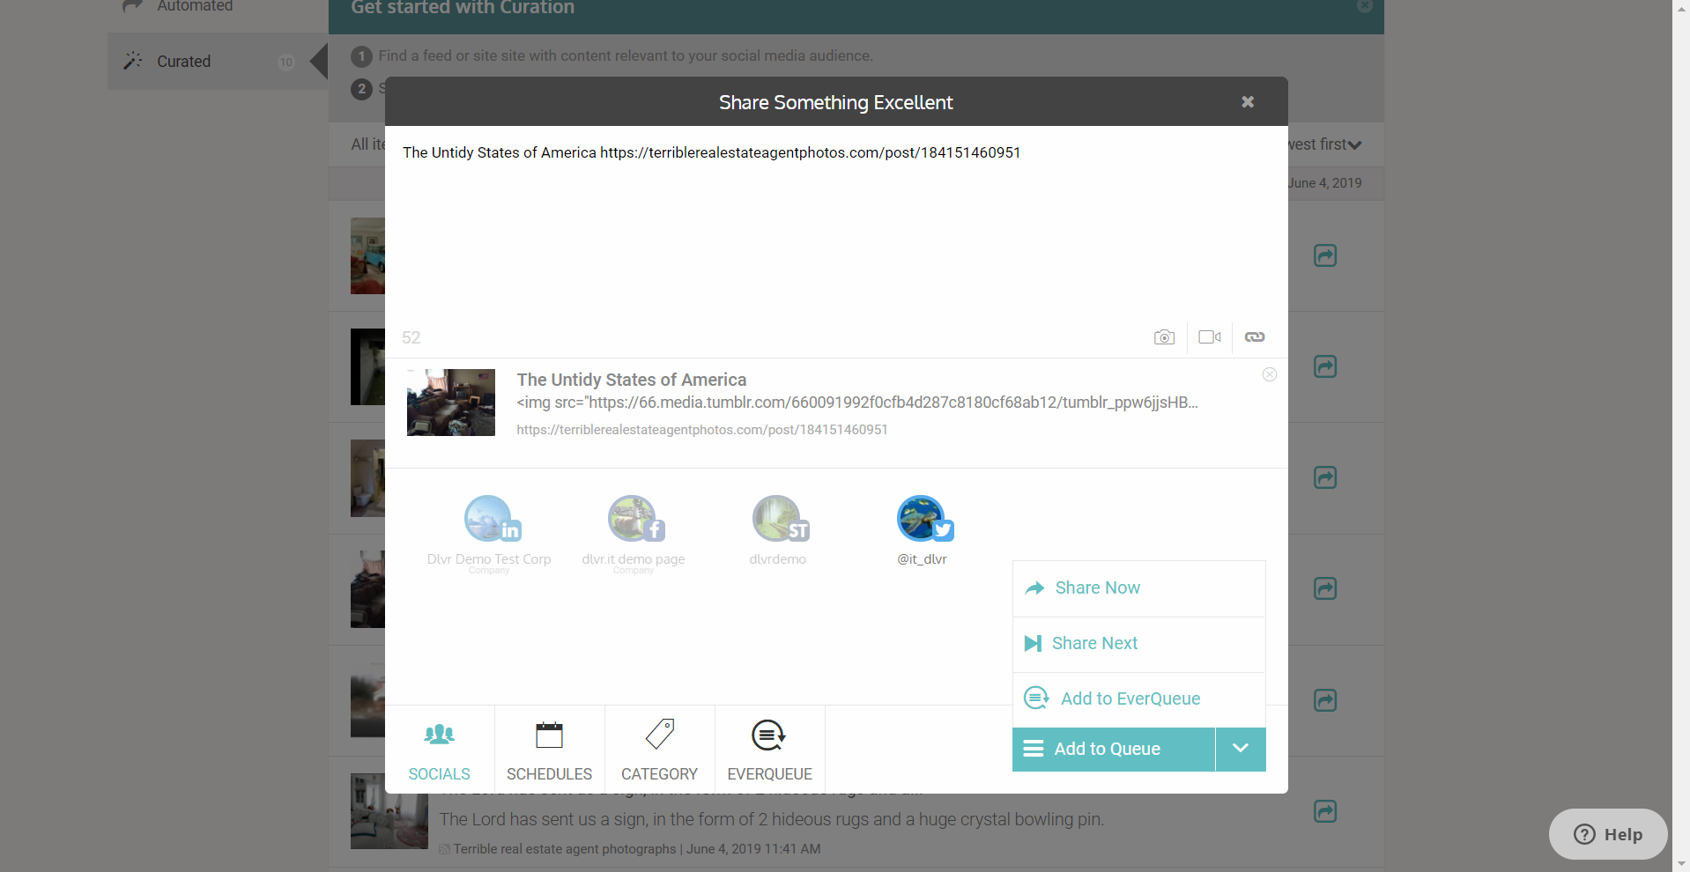Click the June 4, 2019 date header
The width and height of the screenshot is (1690, 872).
pos(1324,183)
